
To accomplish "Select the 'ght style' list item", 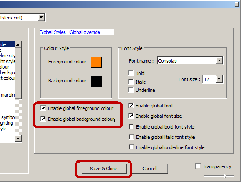I will click(x=7, y=61).
